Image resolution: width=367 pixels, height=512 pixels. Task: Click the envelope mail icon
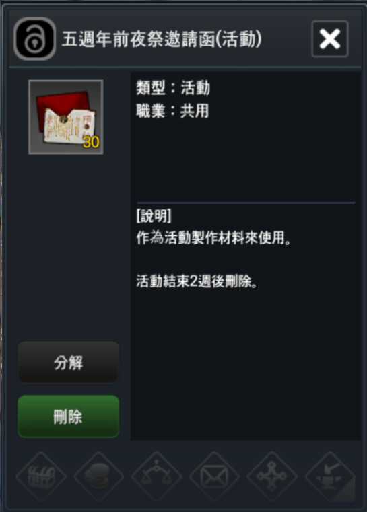214,476
